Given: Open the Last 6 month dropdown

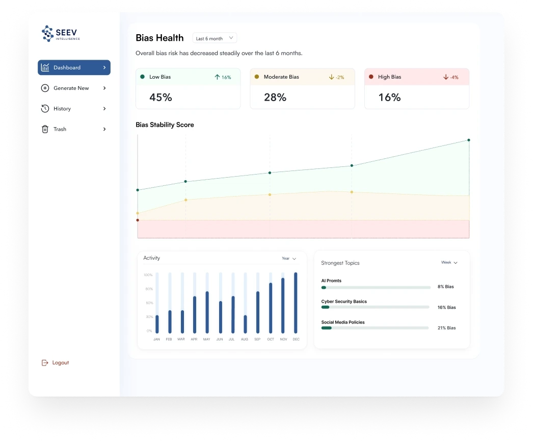Looking at the screenshot, I should (215, 38).
